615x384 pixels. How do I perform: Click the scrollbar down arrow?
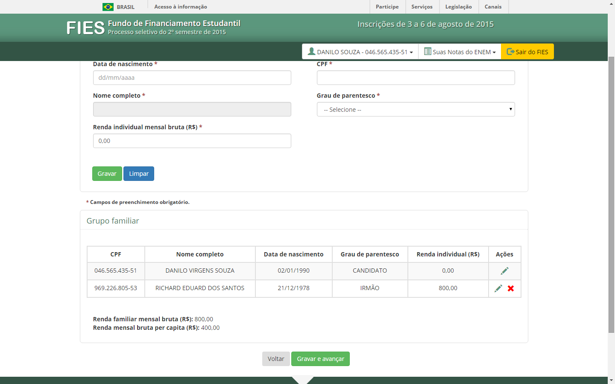pyautogui.click(x=611, y=380)
